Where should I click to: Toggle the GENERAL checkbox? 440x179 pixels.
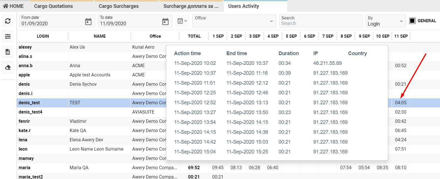412,21
